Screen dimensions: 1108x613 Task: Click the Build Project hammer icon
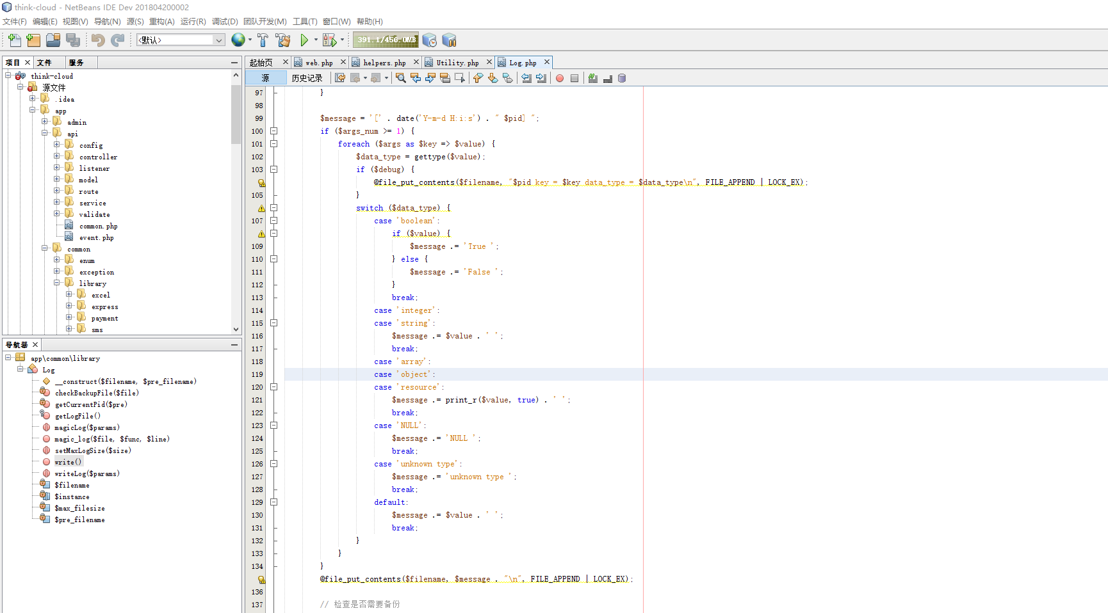click(x=263, y=40)
